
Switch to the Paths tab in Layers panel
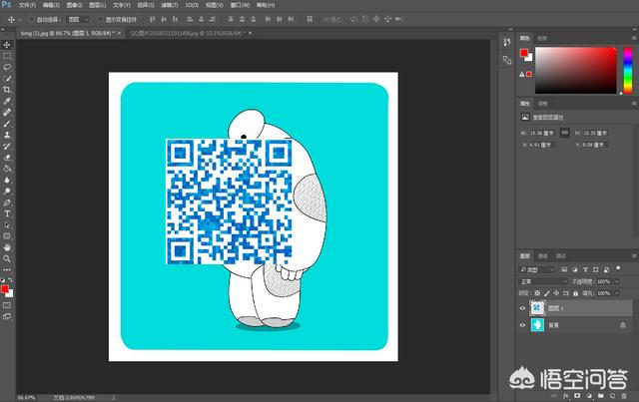click(561, 255)
